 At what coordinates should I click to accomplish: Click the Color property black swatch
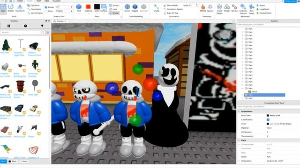(268, 124)
